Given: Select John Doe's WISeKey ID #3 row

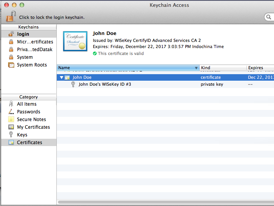Looking at the screenshot, I should [165, 85].
